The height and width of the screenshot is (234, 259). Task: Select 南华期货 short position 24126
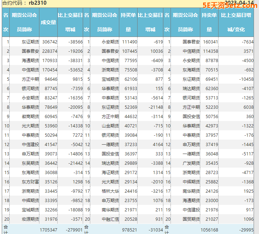pos(212,191)
